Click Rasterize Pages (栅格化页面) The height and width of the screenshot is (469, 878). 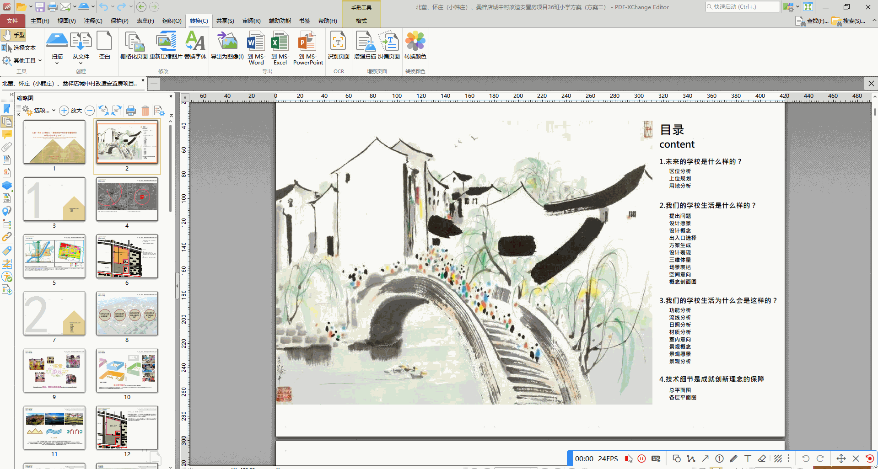pyautogui.click(x=134, y=46)
